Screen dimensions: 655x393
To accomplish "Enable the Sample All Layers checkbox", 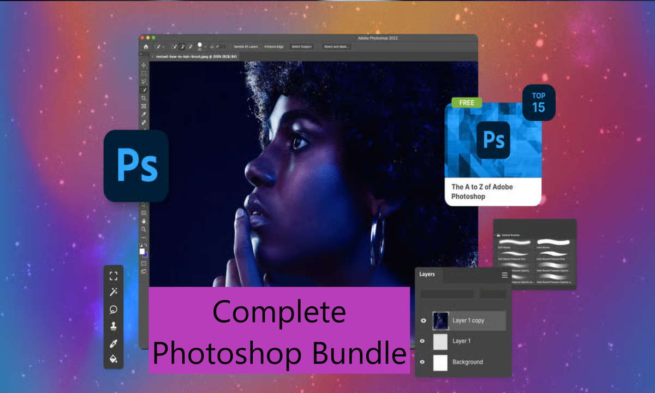I will coord(230,46).
